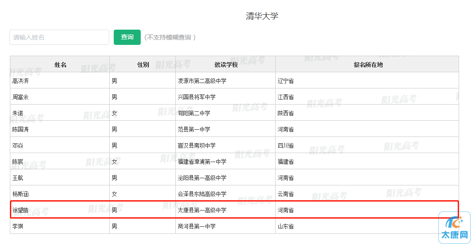Click gender 女 in 朱诺's row
Viewport: 473px width, 246px height.
114,113
